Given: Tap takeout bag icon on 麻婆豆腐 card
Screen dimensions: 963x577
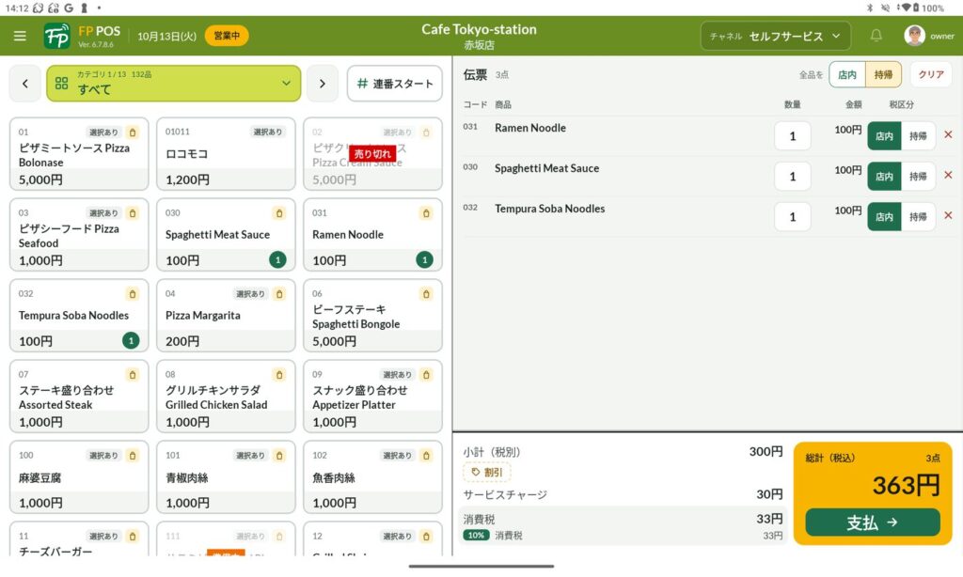Looking at the screenshot, I should [x=132, y=456].
